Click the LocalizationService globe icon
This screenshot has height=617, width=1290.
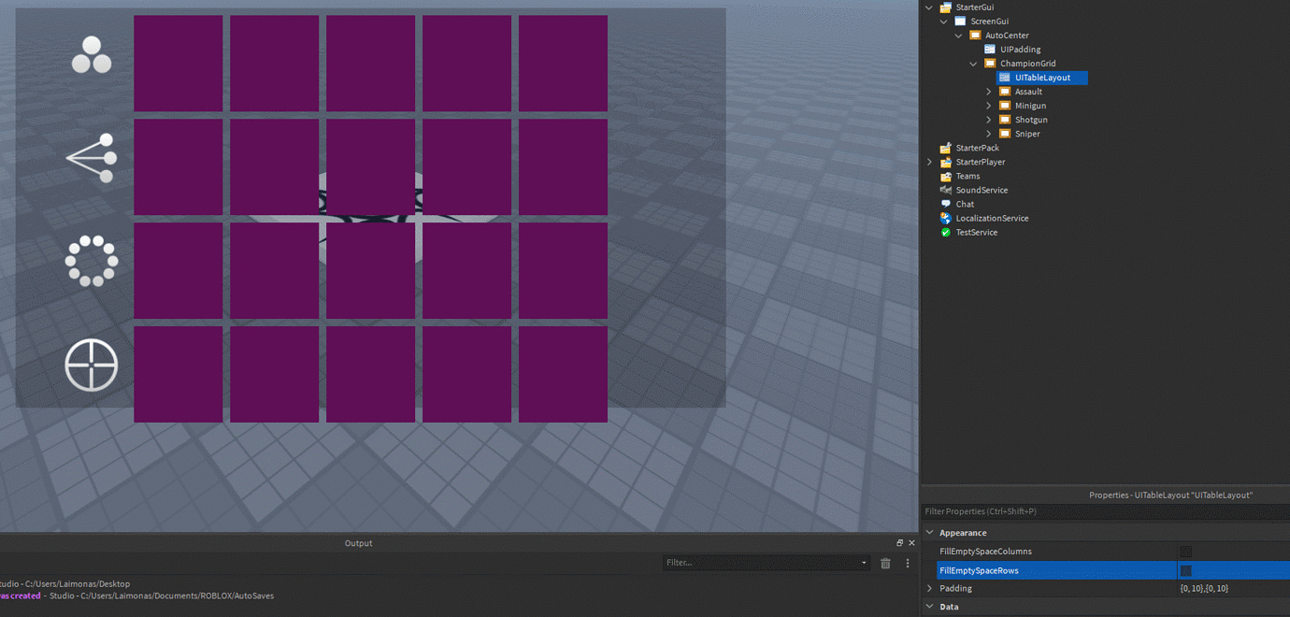pyautogui.click(x=945, y=218)
